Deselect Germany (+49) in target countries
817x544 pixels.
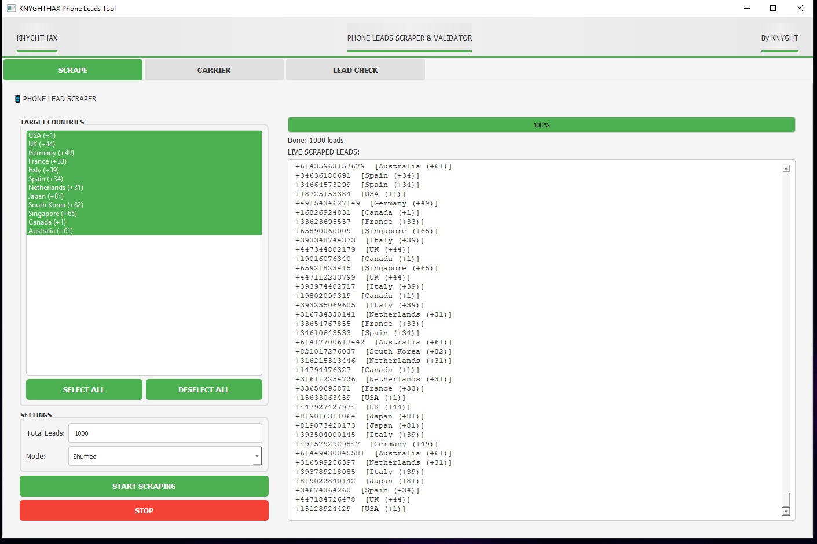(x=51, y=153)
